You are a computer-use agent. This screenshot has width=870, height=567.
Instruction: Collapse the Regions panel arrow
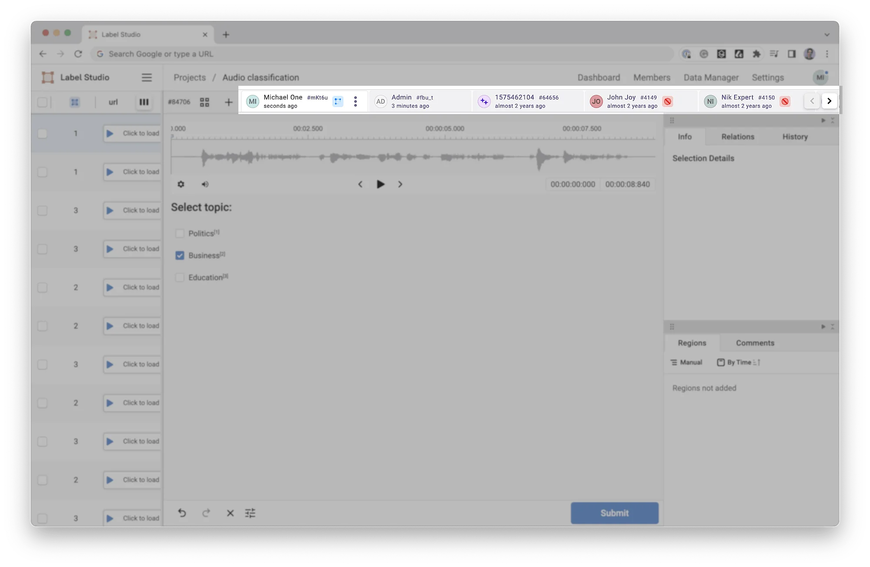point(823,326)
